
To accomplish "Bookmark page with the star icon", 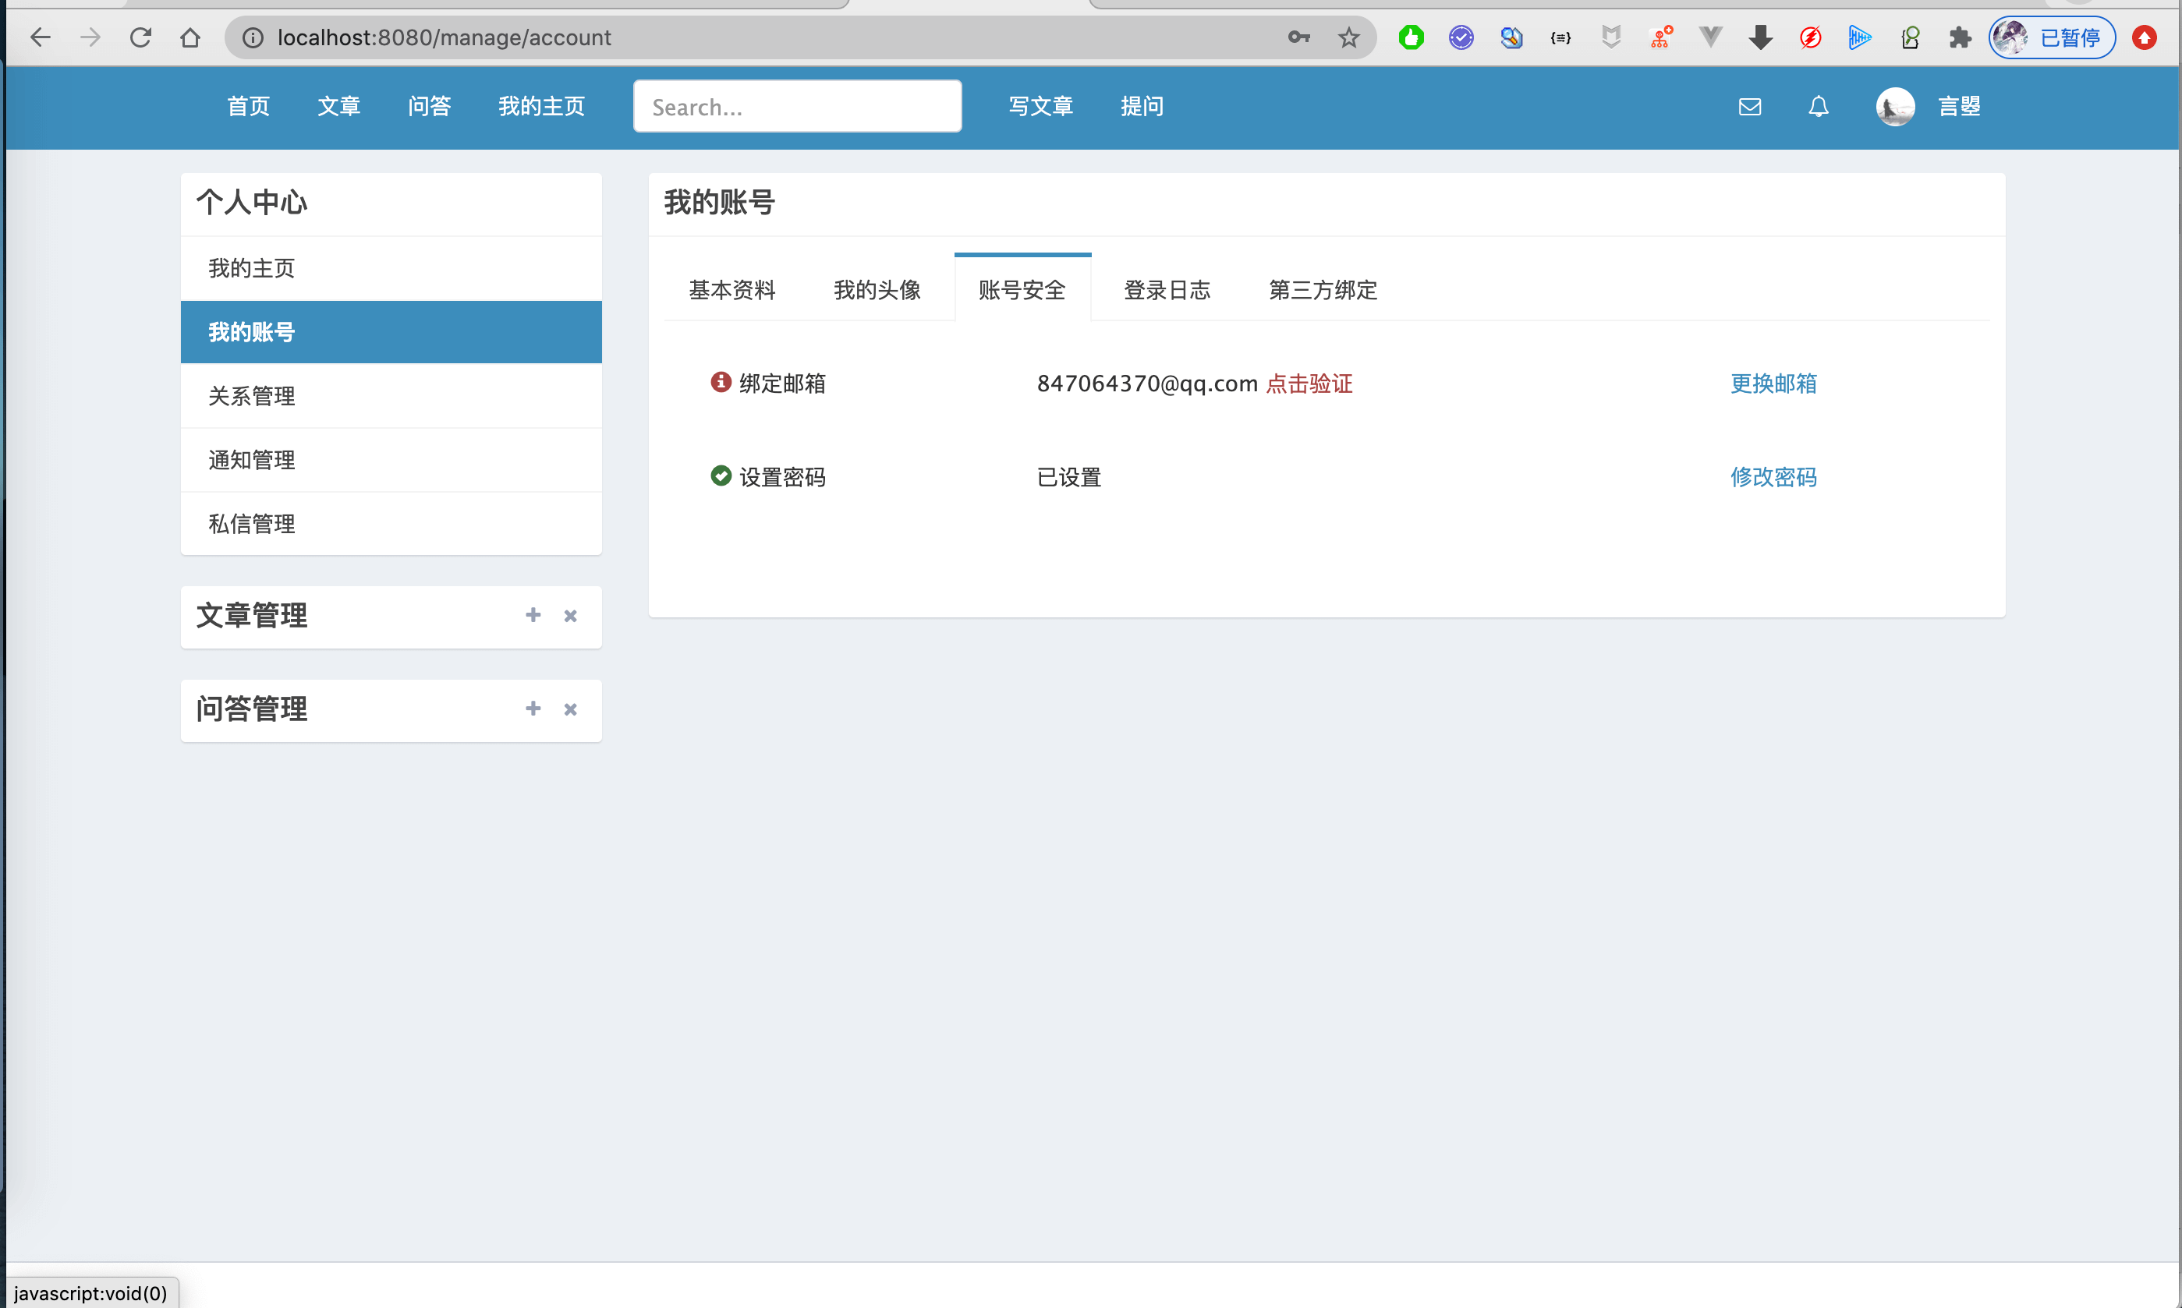I will pos(1348,37).
